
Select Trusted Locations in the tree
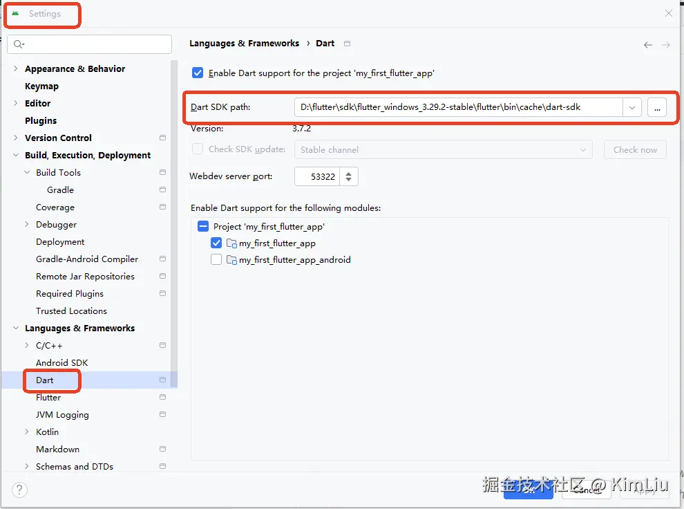tap(71, 311)
